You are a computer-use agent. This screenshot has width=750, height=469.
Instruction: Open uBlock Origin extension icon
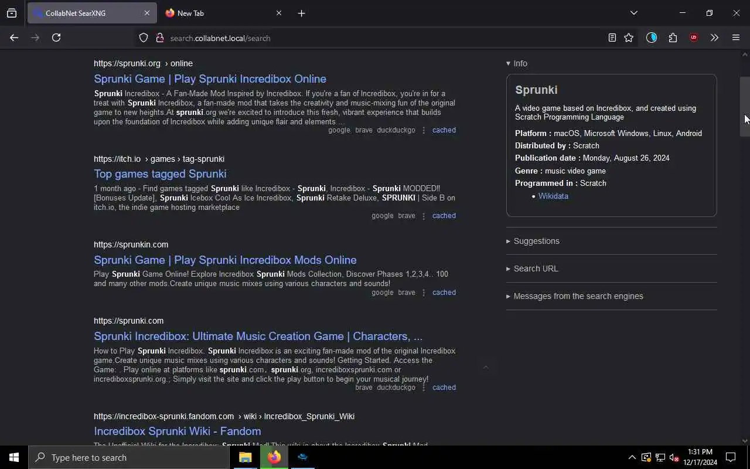point(694,38)
